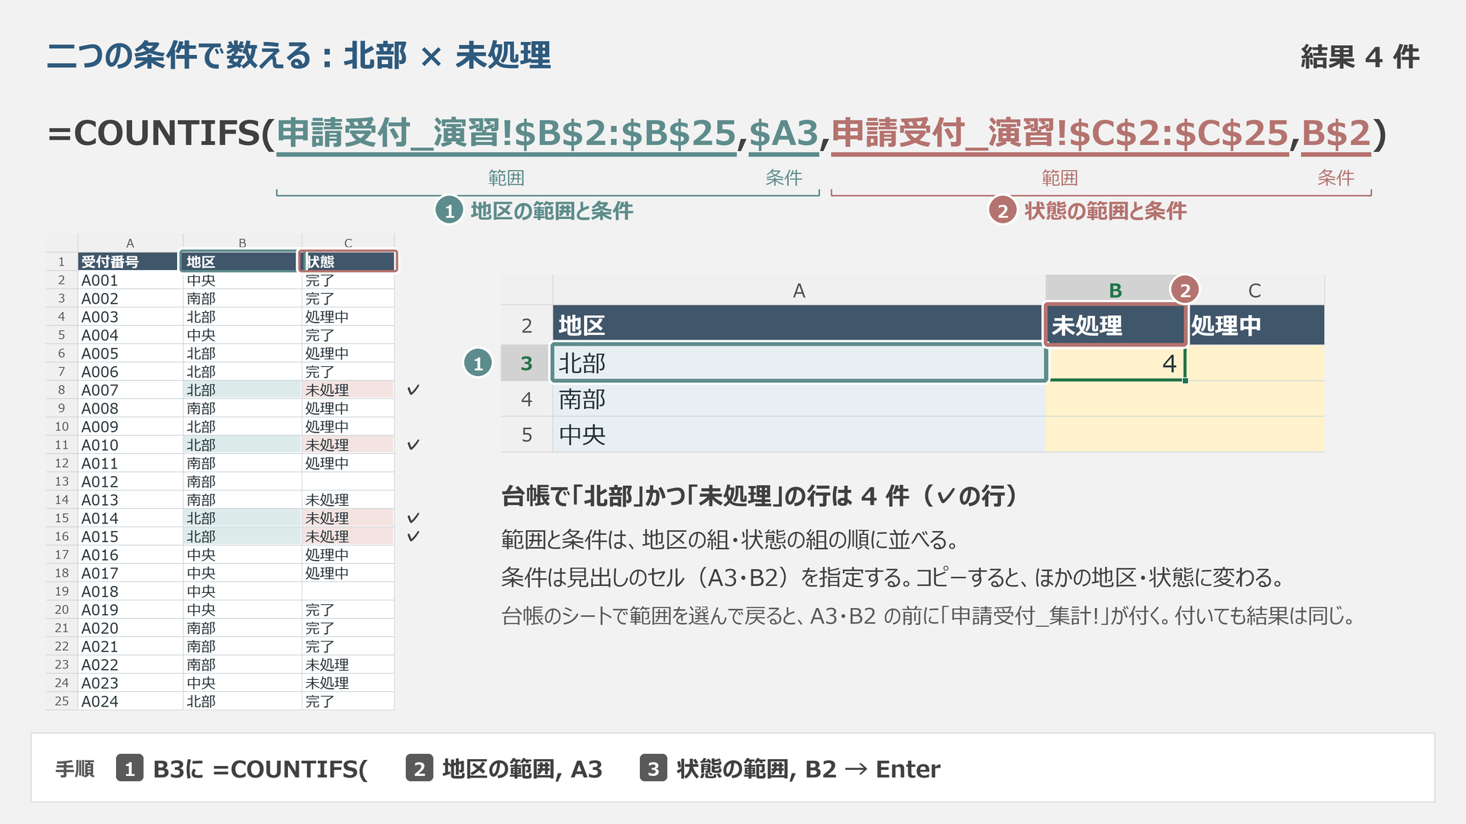Click the 申請受付_演習!$C$2:$C$25 range in formula
The width and height of the screenshot is (1466, 824).
(x=1060, y=134)
